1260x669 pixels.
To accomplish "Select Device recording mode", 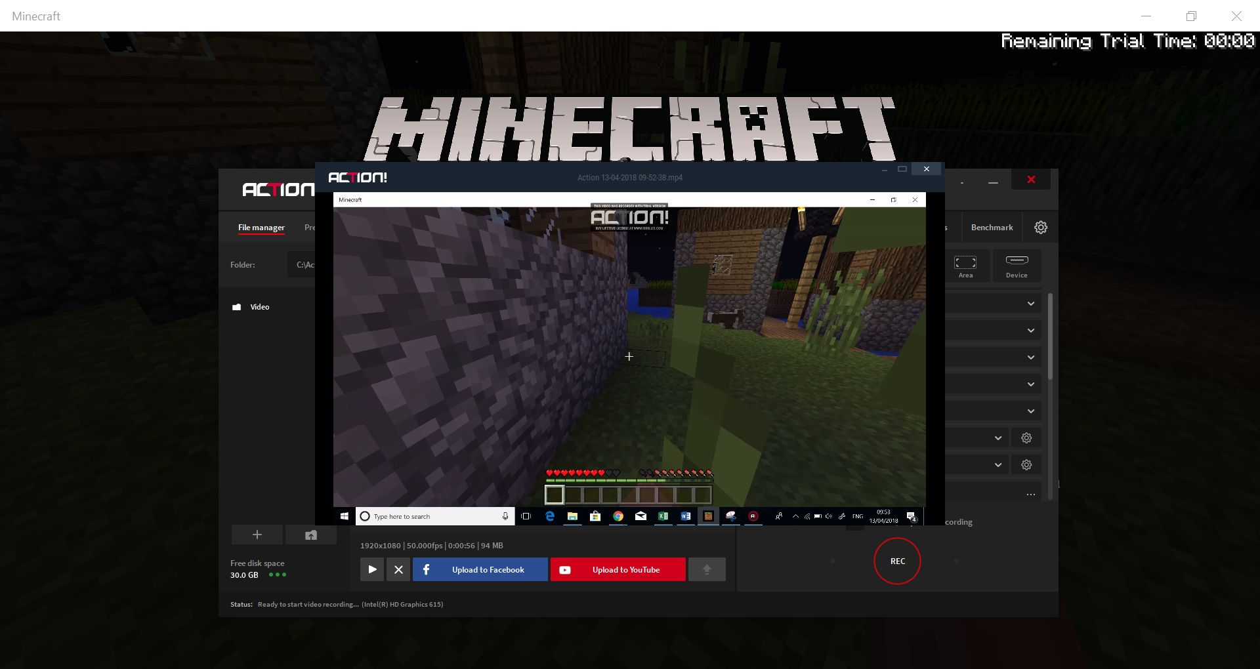I will coord(1017,266).
